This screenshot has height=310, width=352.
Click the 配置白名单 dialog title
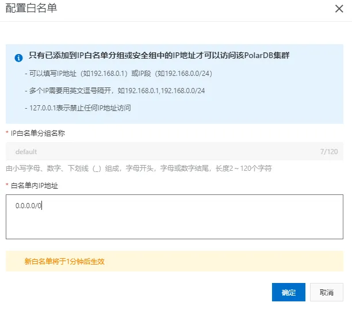[32, 9]
